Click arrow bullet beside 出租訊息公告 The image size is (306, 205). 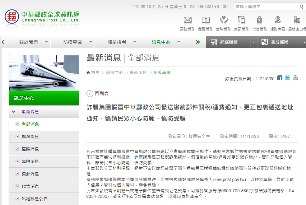(x=17, y=199)
